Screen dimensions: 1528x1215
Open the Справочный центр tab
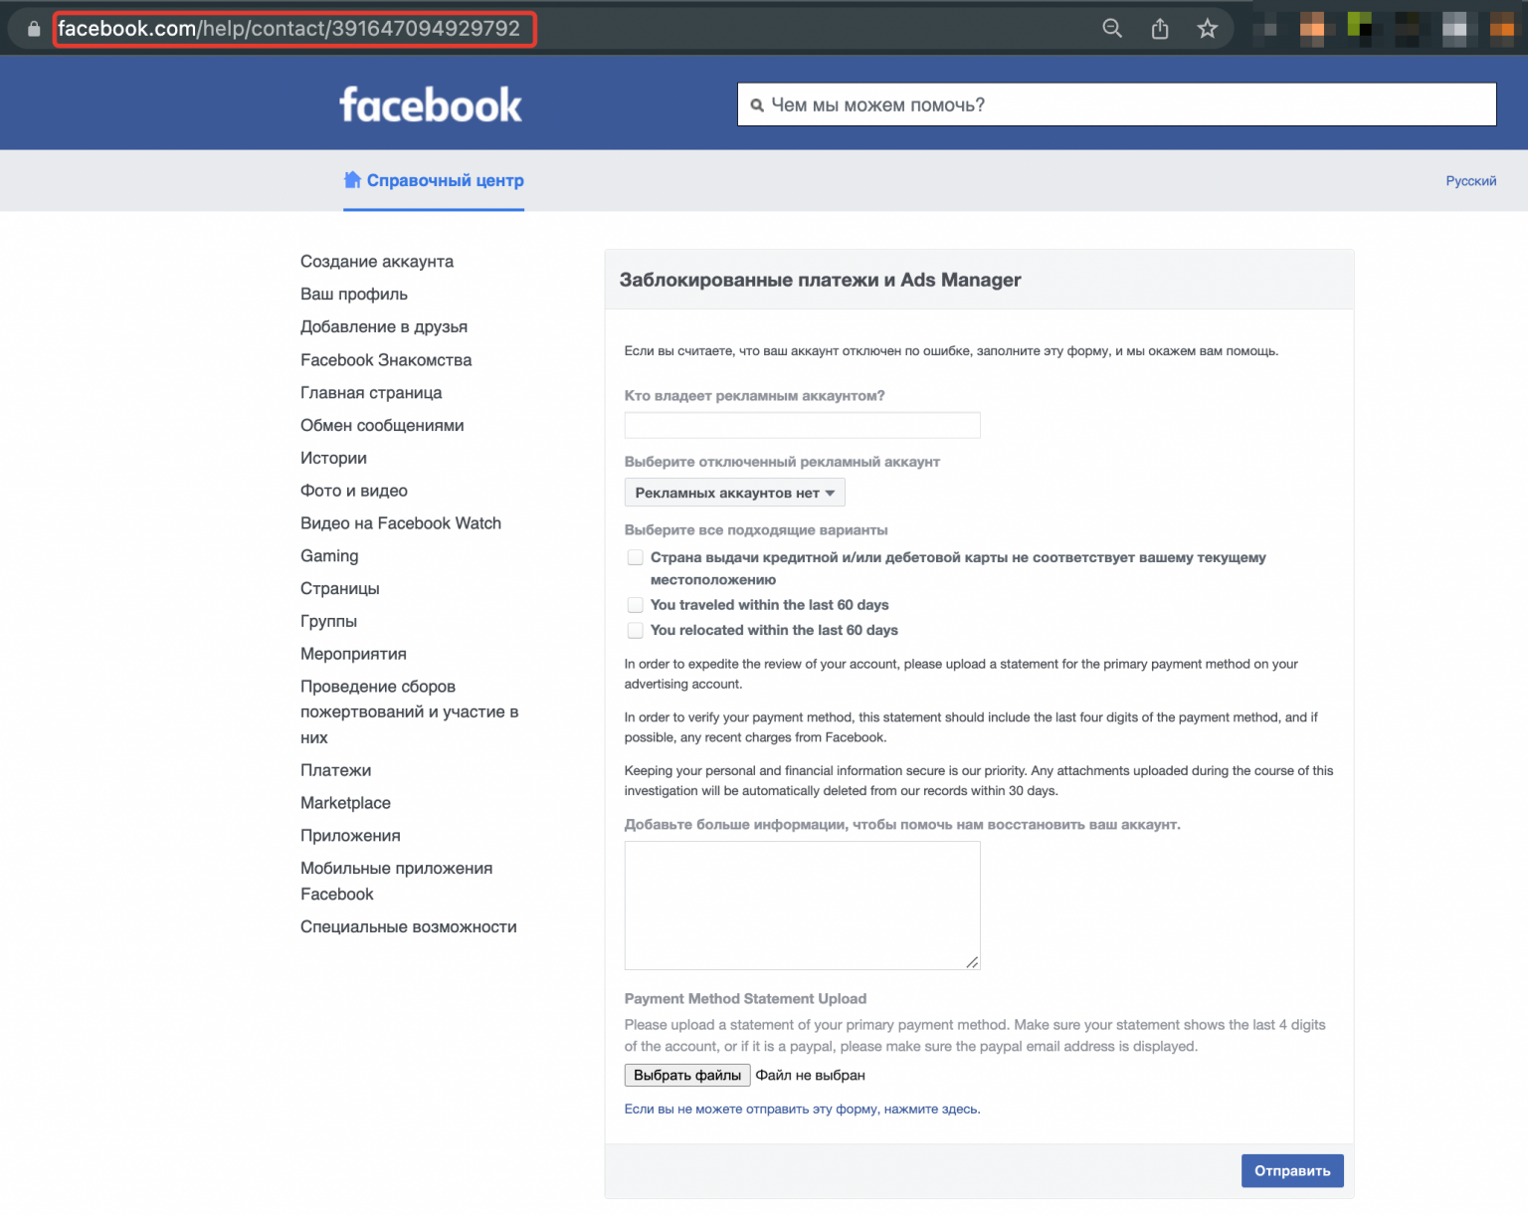(445, 180)
